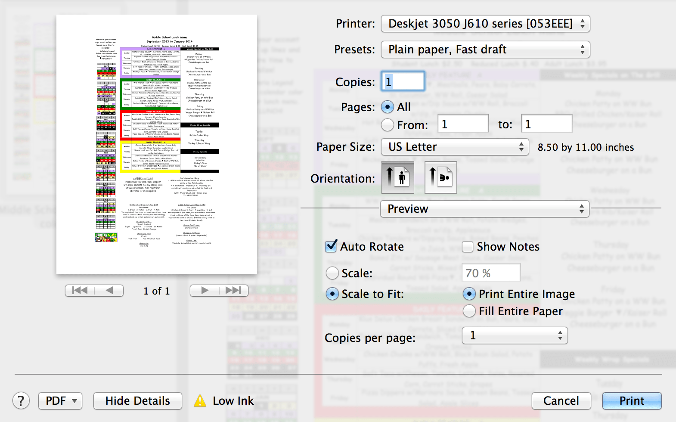Click the Scale percentage field
This screenshot has height=422, width=676.
pos(491,273)
